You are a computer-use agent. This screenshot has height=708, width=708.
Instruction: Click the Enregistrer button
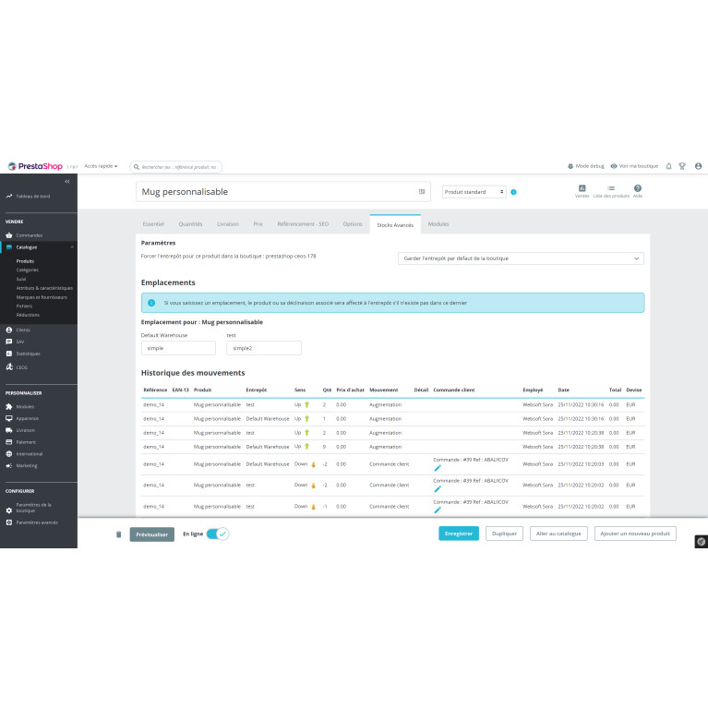(459, 534)
